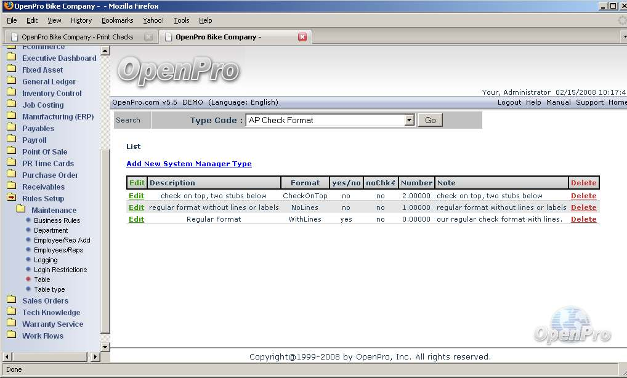Open the Business Rules sidebar item

(x=57, y=220)
